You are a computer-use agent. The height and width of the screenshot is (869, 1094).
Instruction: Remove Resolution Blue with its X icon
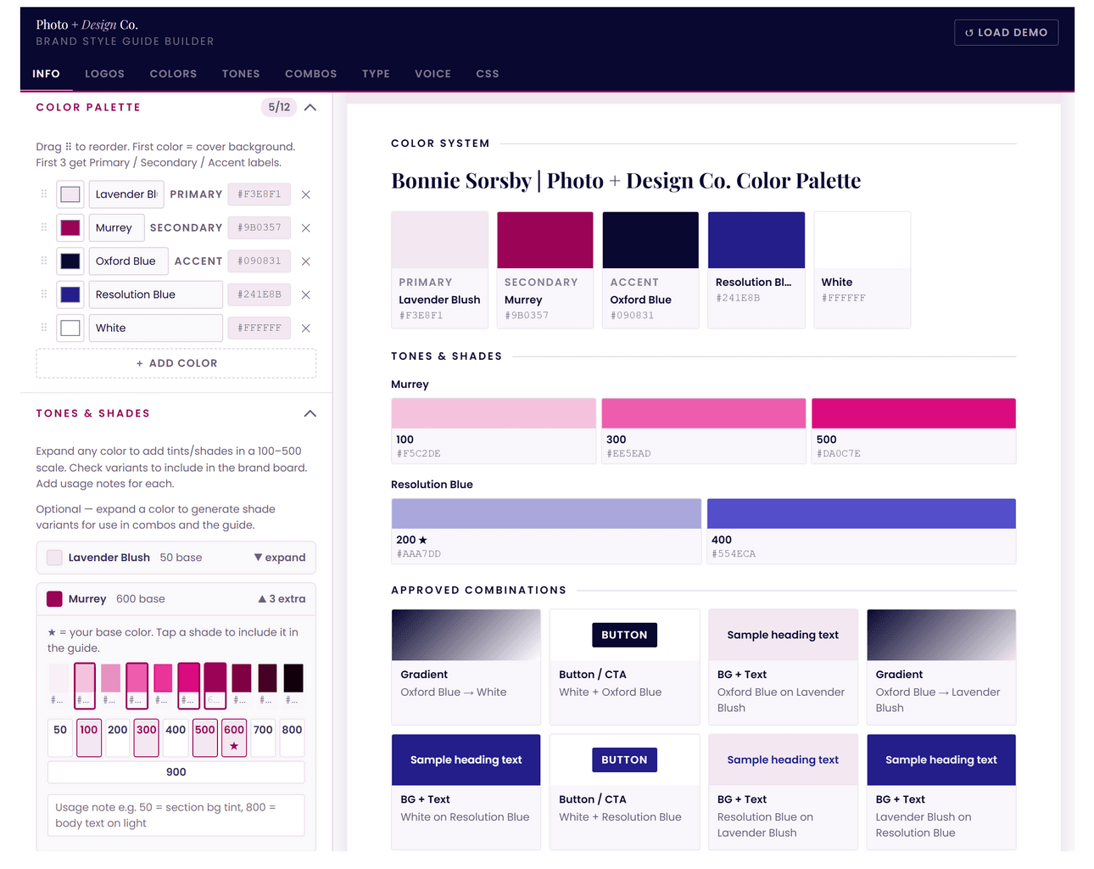(305, 294)
